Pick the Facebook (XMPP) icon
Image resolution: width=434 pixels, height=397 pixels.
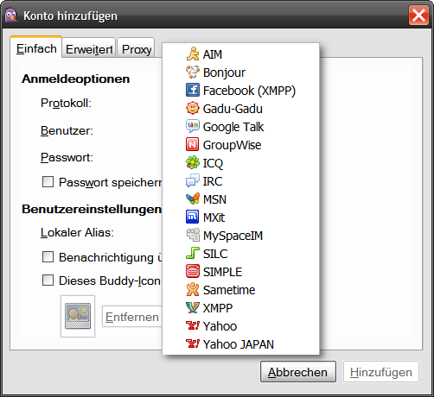(x=193, y=90)
